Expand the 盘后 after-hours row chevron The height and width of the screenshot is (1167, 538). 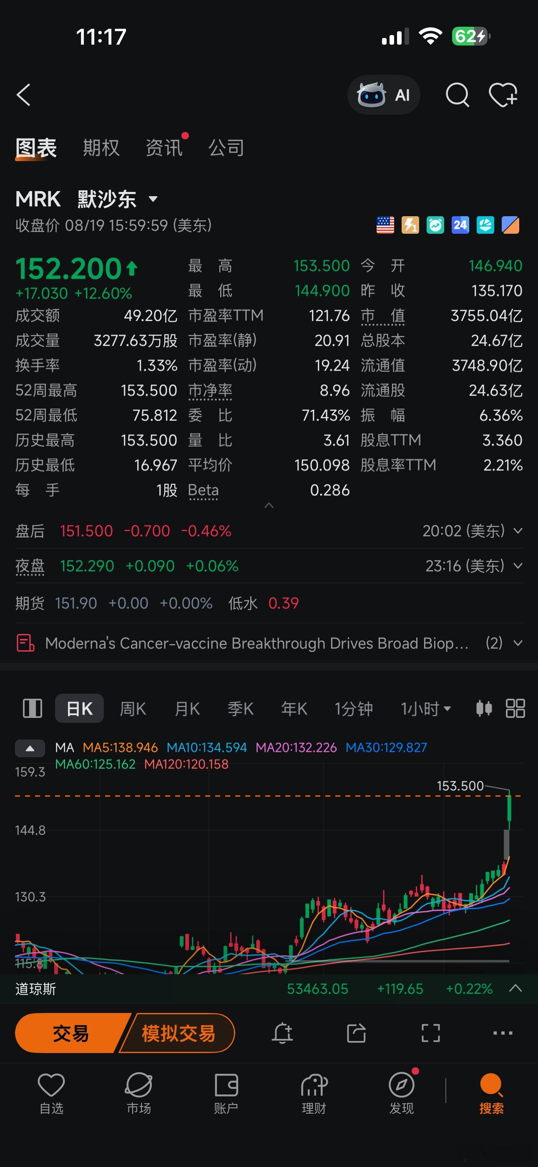pos(518,530)
